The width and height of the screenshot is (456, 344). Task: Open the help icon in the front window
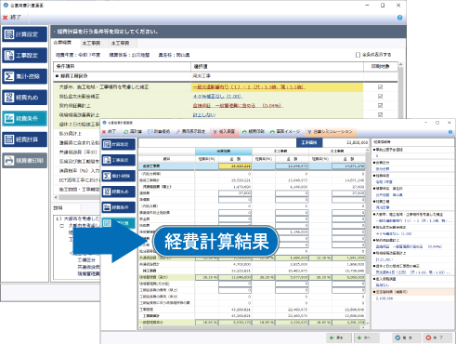pos(450,132)
